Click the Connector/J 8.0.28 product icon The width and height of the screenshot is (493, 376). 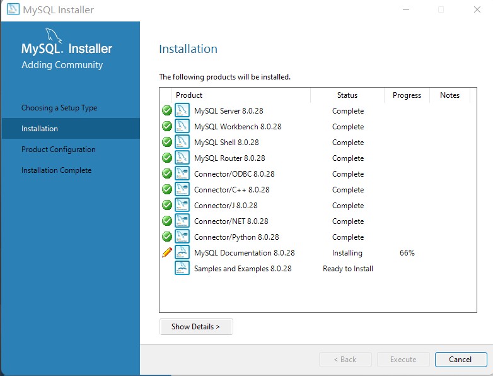tap(182, 205)
